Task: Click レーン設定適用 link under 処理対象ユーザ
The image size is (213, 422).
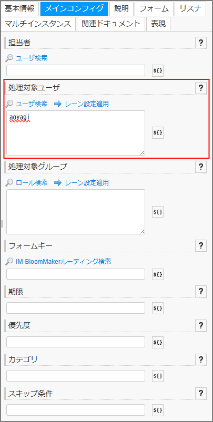Action: [x=87, y=104]
